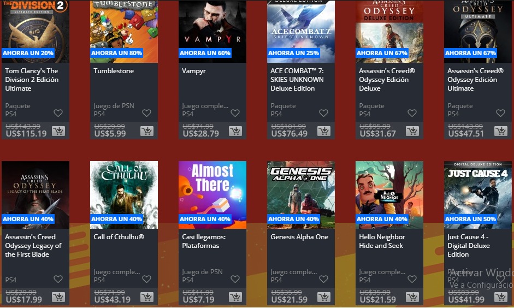The width and height of the screenshot is (514, 308).
Task: Select Legacy of the First Blade cover
Action: pos(36,195)
